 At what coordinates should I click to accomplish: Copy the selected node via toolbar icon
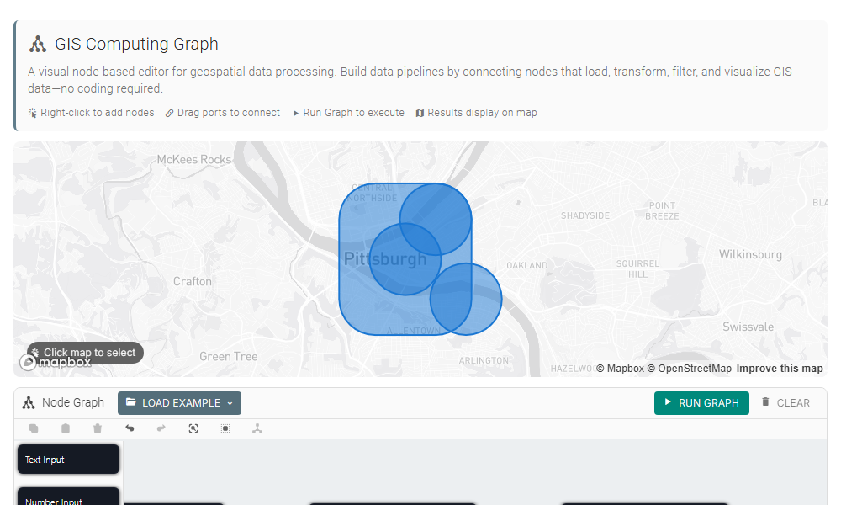click(x=34, y=428)
